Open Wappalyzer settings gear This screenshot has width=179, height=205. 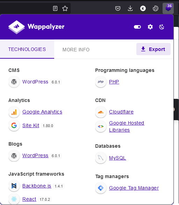coord(150,27)
